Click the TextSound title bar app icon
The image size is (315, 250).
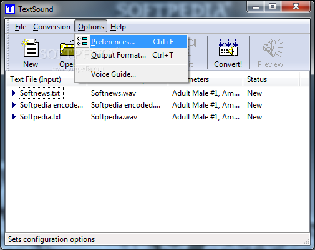click(x=10, y=9)
